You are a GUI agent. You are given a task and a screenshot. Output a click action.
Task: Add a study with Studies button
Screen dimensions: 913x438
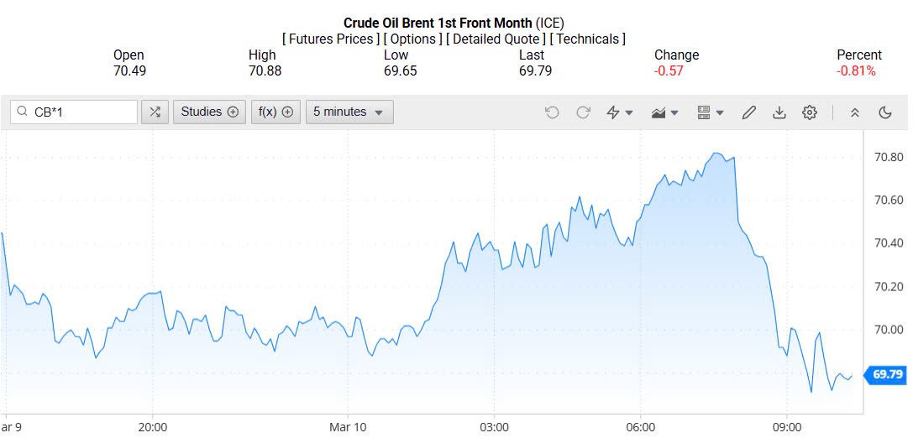click(210, 112)
